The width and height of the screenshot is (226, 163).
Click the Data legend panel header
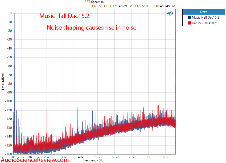204,12
